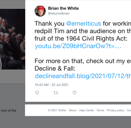
Task: Click the reply speech bubble icon
Action: 37,93
